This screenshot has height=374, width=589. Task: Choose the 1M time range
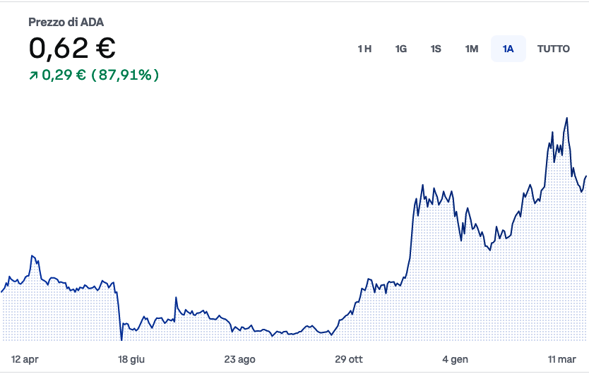(x=472, y=49)
